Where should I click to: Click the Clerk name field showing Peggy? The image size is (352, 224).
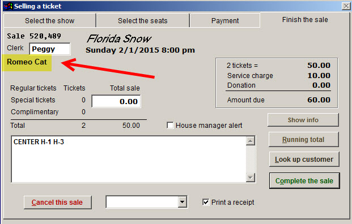point(50,49)
